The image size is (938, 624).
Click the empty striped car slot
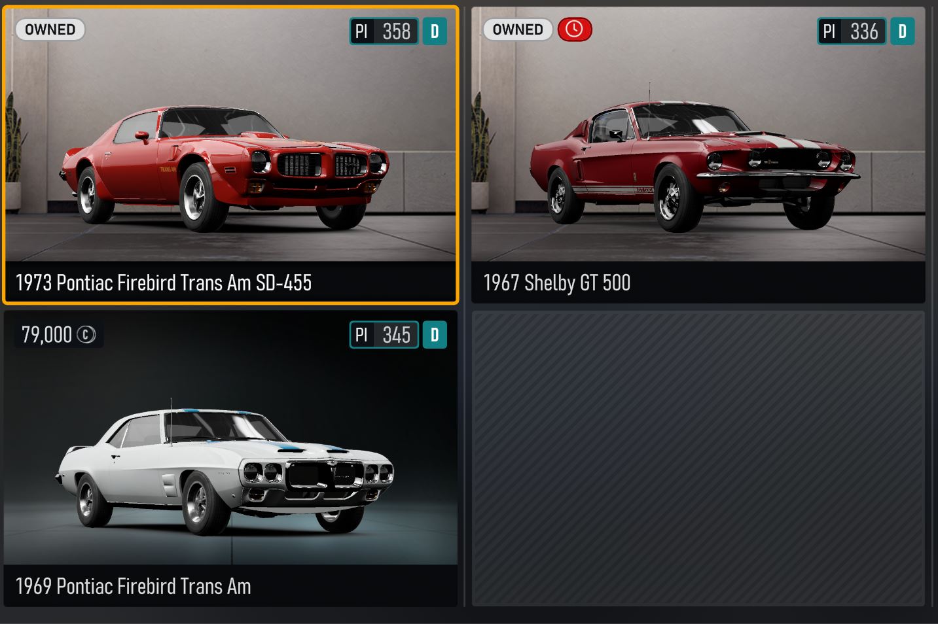tap(698, 459)
